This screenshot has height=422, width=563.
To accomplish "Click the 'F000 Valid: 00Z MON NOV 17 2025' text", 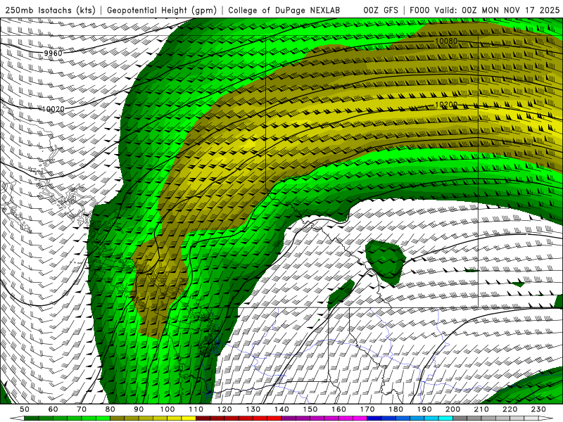I will (x=484, y=11).
